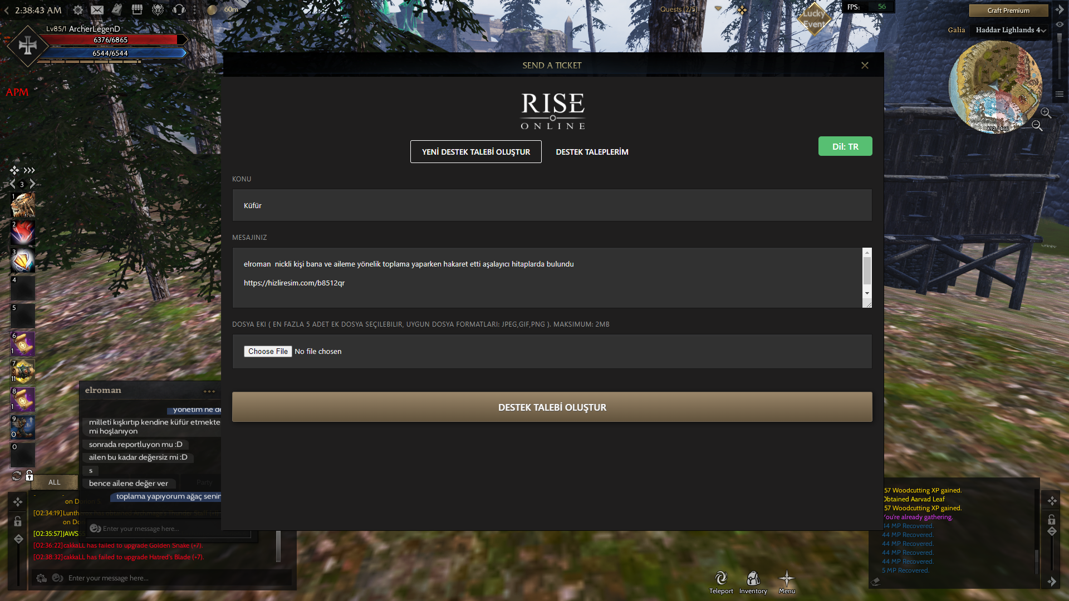Toggle the hotbar lock padlock
The image size is (1069, 601).
coord(30,475)
